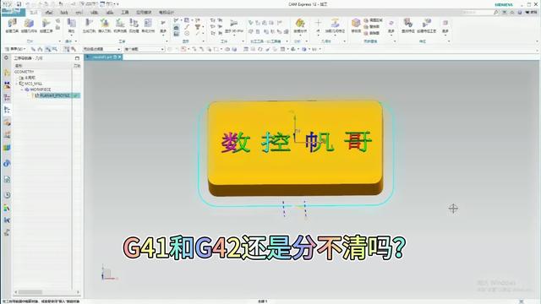Click the Replace Face (替换面) icon
Image resolution: width=541 pixels, height=304 pixels.
click(366, 26)
